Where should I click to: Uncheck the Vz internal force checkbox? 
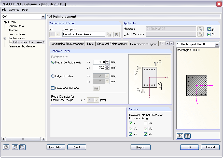[x=131, y=134]
